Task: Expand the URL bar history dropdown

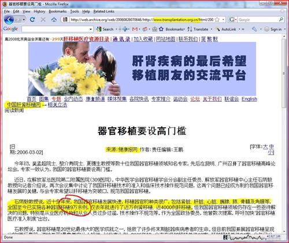Action: (223, 20)
